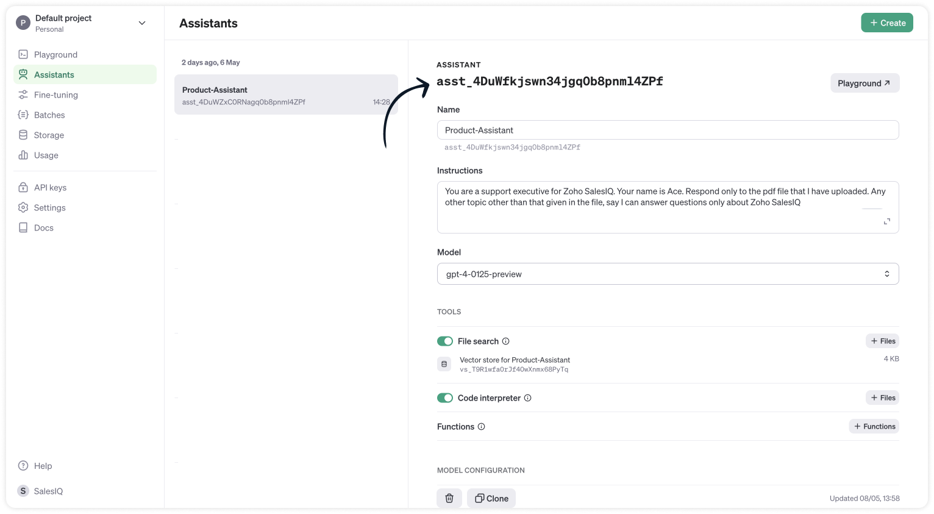The width and height of the screenshot is (934, 514).
Task: Click the Fine-tuning sliders icon
Action: tap(23, 95)
